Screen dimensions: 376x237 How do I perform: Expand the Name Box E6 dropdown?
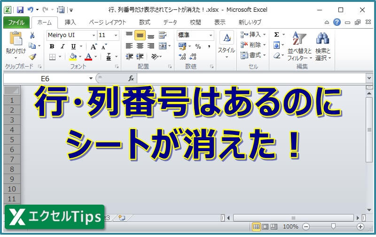point(91,78)
